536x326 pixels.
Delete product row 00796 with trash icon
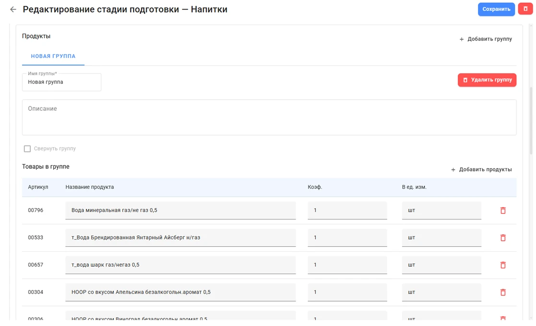pyautogui.click(x=503, y=210)
